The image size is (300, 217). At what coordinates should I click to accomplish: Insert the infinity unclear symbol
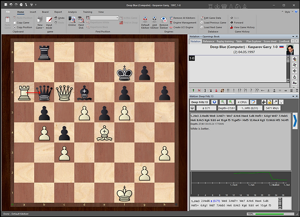[x=285, y=90]
